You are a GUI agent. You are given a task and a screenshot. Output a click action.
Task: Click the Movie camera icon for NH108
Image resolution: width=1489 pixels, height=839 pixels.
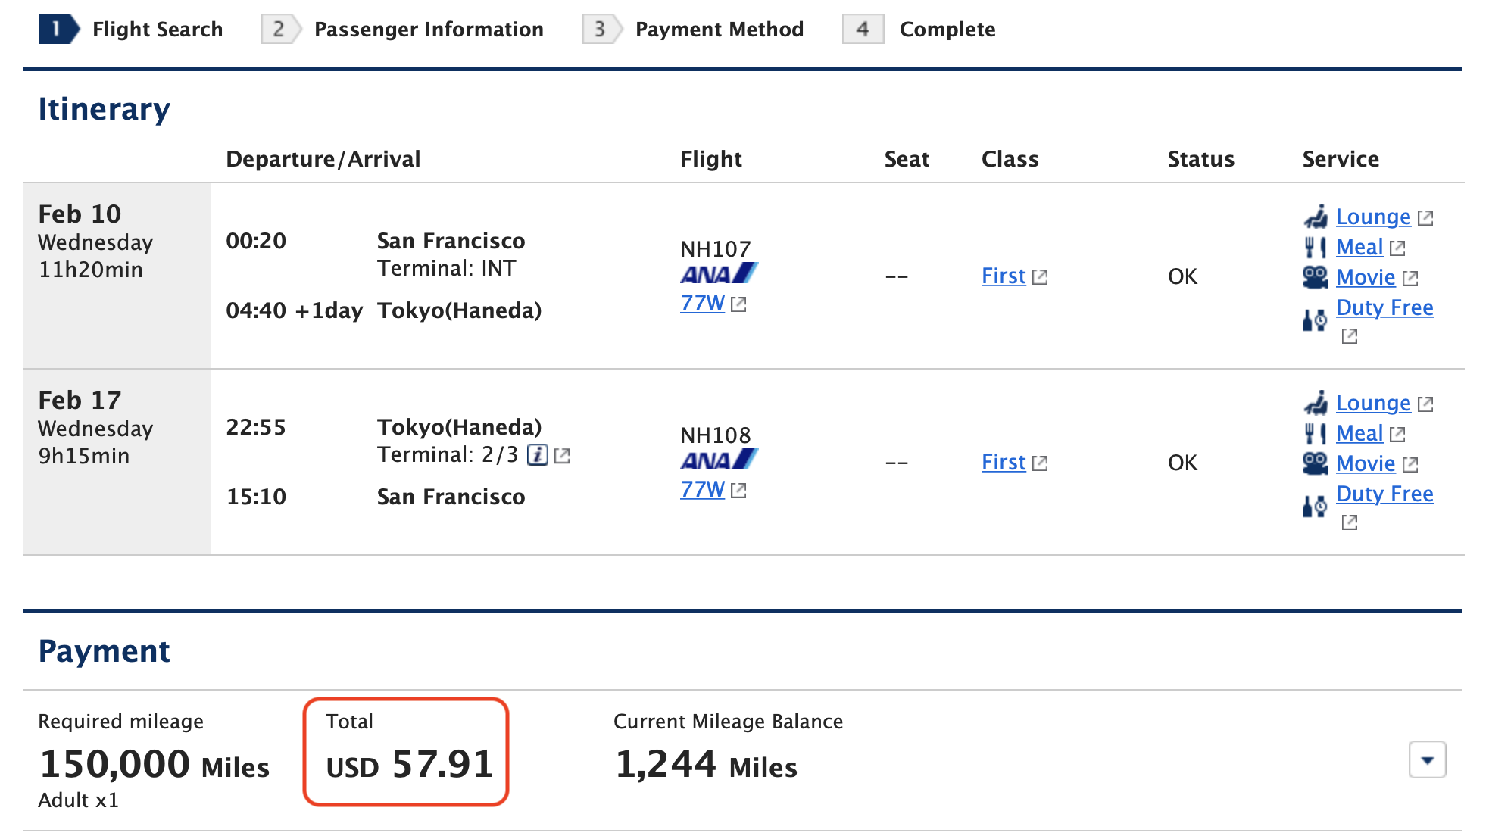(x=1316, y=463)
